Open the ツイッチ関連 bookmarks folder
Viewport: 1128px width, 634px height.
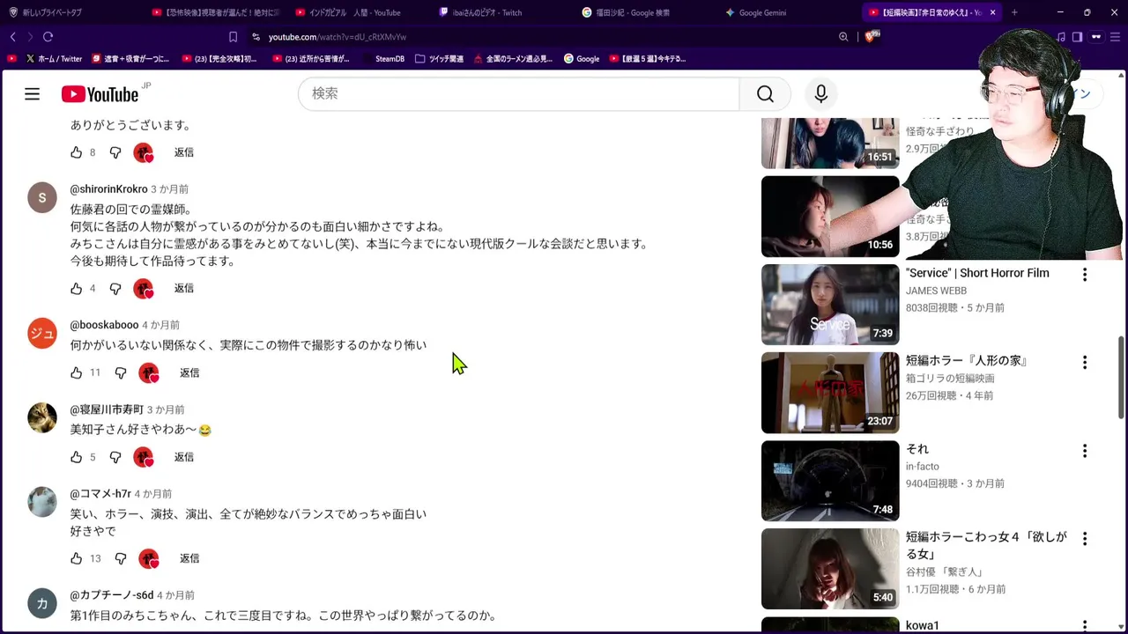point(439,59)
